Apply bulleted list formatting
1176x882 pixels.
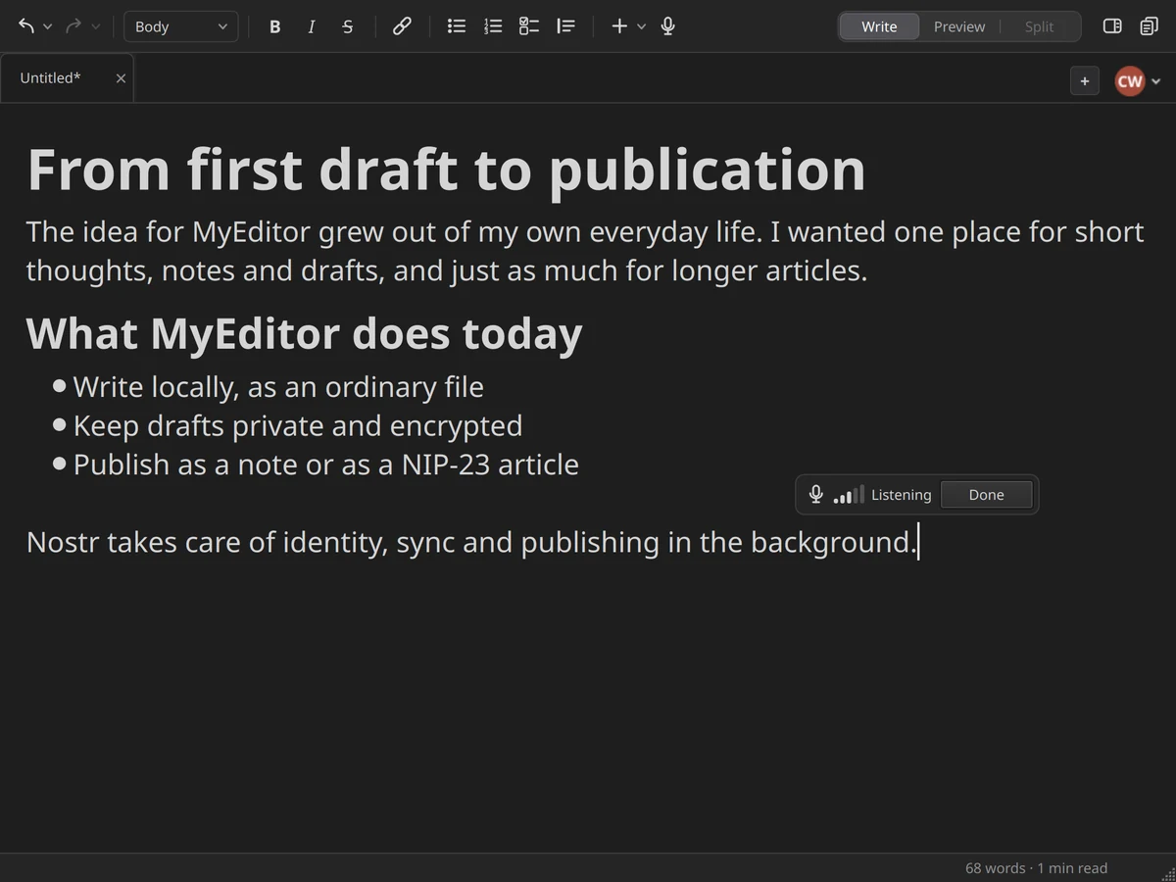[457, 26]
